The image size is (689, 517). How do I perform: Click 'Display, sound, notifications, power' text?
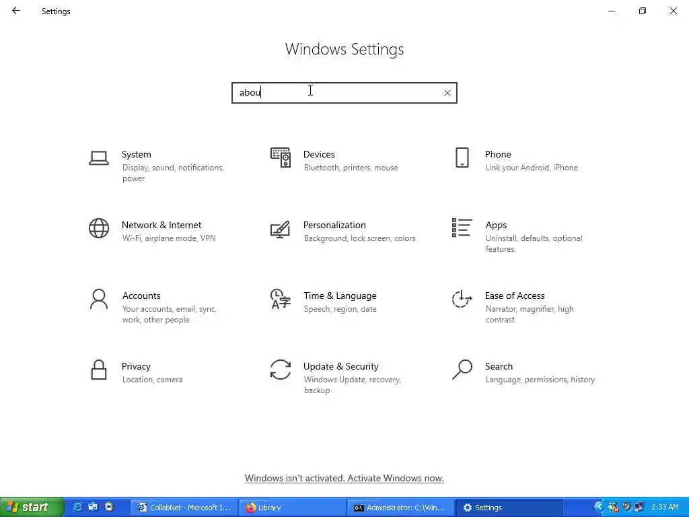(173, 173)
